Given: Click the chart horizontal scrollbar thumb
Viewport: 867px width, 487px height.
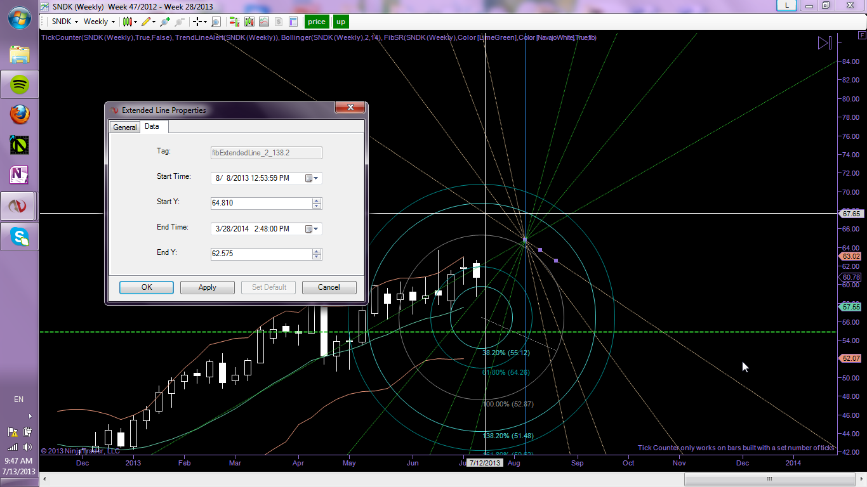Looking at the screenshot, I should [769, 479].
